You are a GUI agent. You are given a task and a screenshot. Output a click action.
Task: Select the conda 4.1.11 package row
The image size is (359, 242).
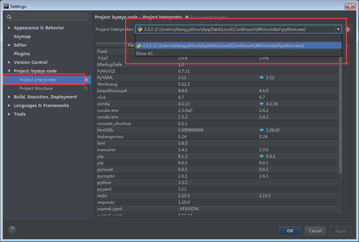pos(217,104)
